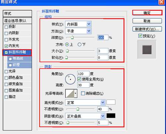Uncheck the 斜面和浮雕 checkbox

coord(6,53)
